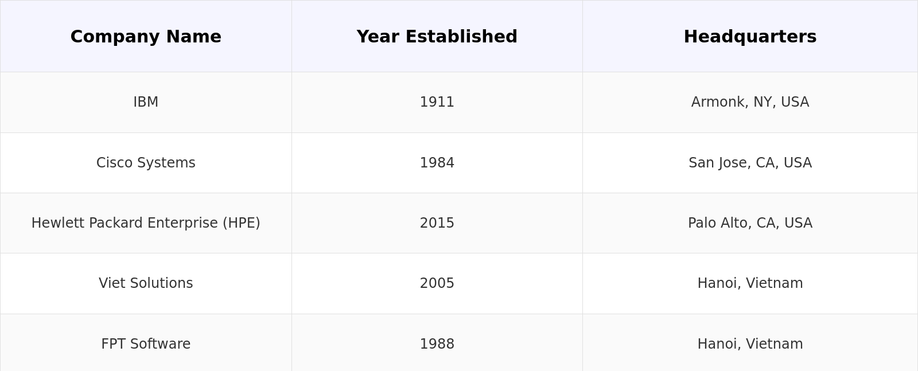Click the headquarters for HPE row
The image size is (918, 371).
[x=750, y=223]
